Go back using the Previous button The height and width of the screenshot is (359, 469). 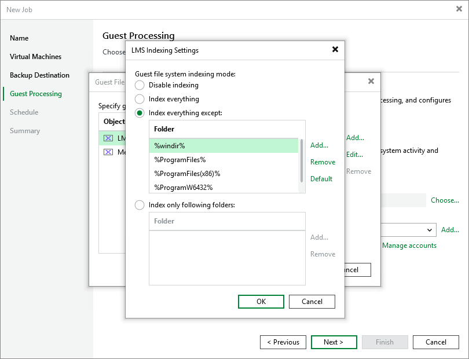click(283, 342)
